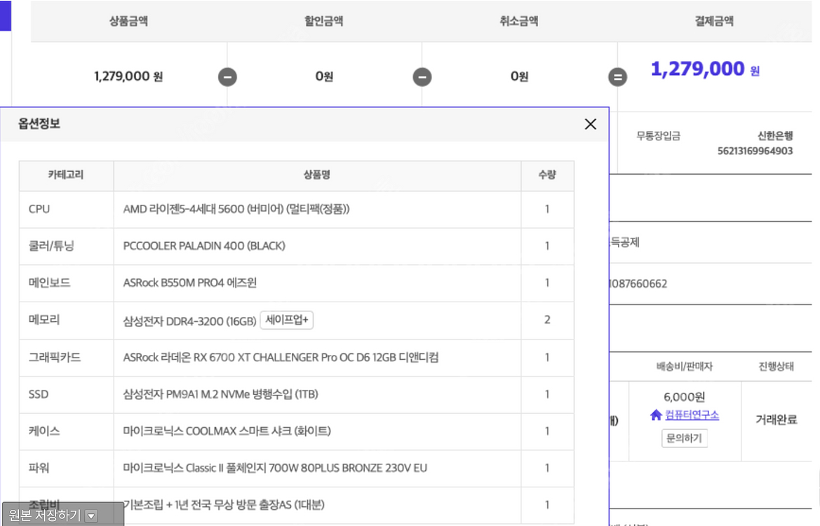Click the 문의하기 button
Viewport: 820px width, 526px height.
tap(684, 438)
